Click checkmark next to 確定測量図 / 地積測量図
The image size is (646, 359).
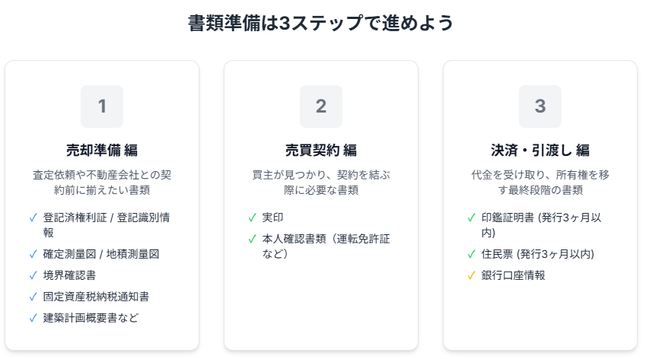coord(33,254)
